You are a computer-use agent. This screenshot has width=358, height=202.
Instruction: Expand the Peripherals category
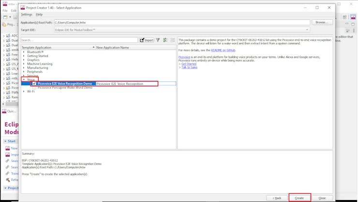point(24,72)
